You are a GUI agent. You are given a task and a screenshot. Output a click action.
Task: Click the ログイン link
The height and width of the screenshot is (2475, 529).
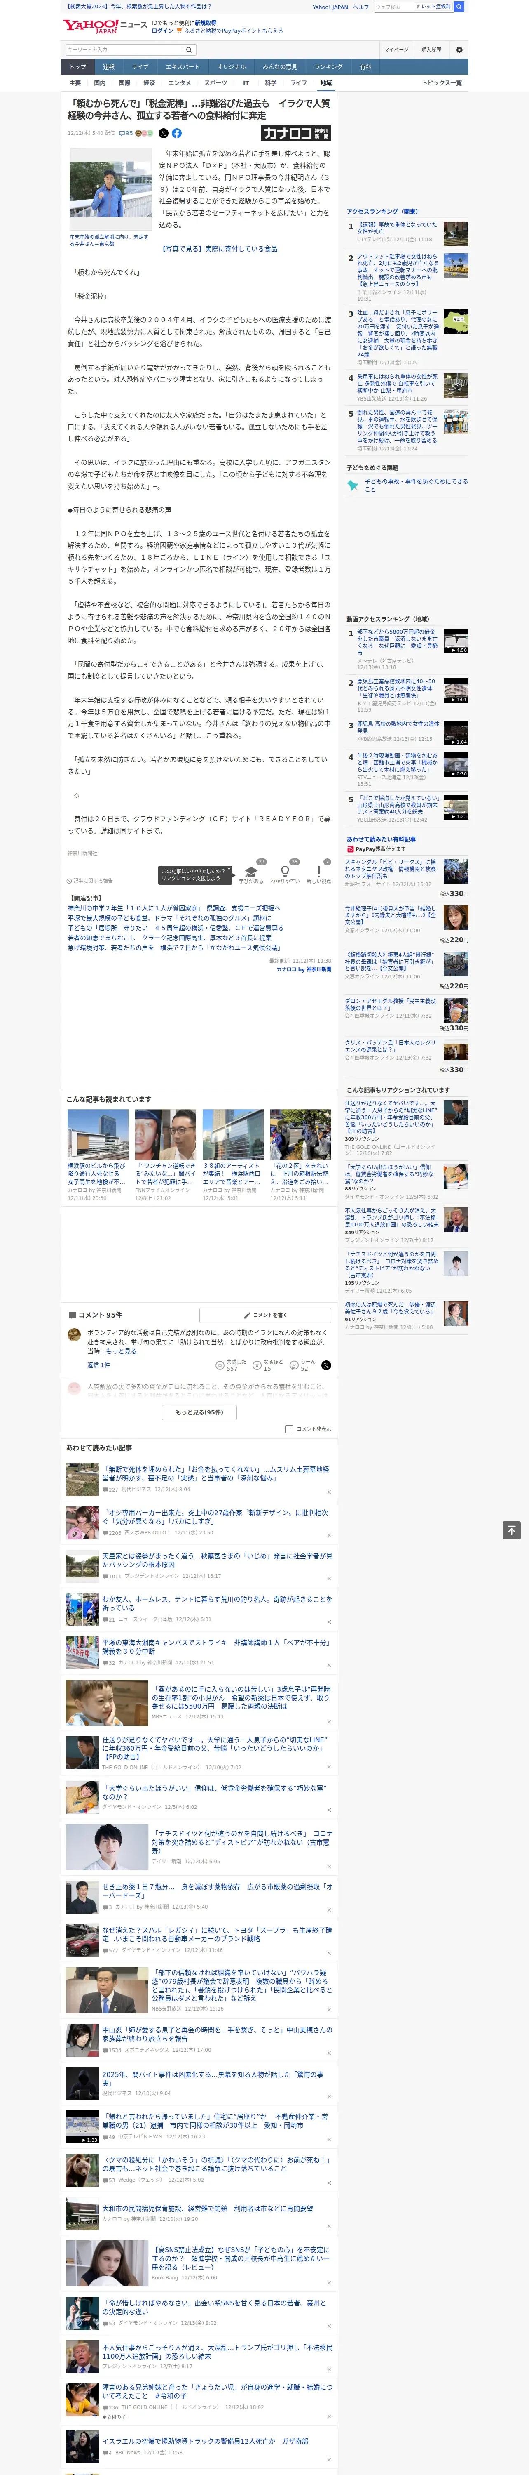[162, 31]
